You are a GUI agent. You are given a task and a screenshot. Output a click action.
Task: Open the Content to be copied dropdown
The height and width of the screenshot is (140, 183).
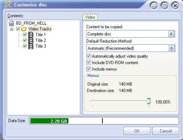(130, 34)
